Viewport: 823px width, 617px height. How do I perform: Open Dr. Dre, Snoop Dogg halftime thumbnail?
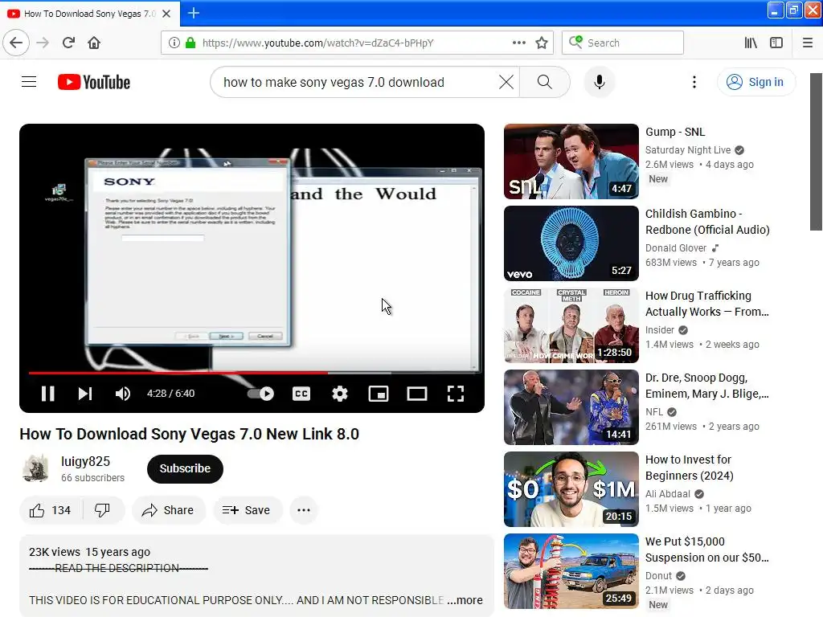pyautogui.click(x=571, y=407)
